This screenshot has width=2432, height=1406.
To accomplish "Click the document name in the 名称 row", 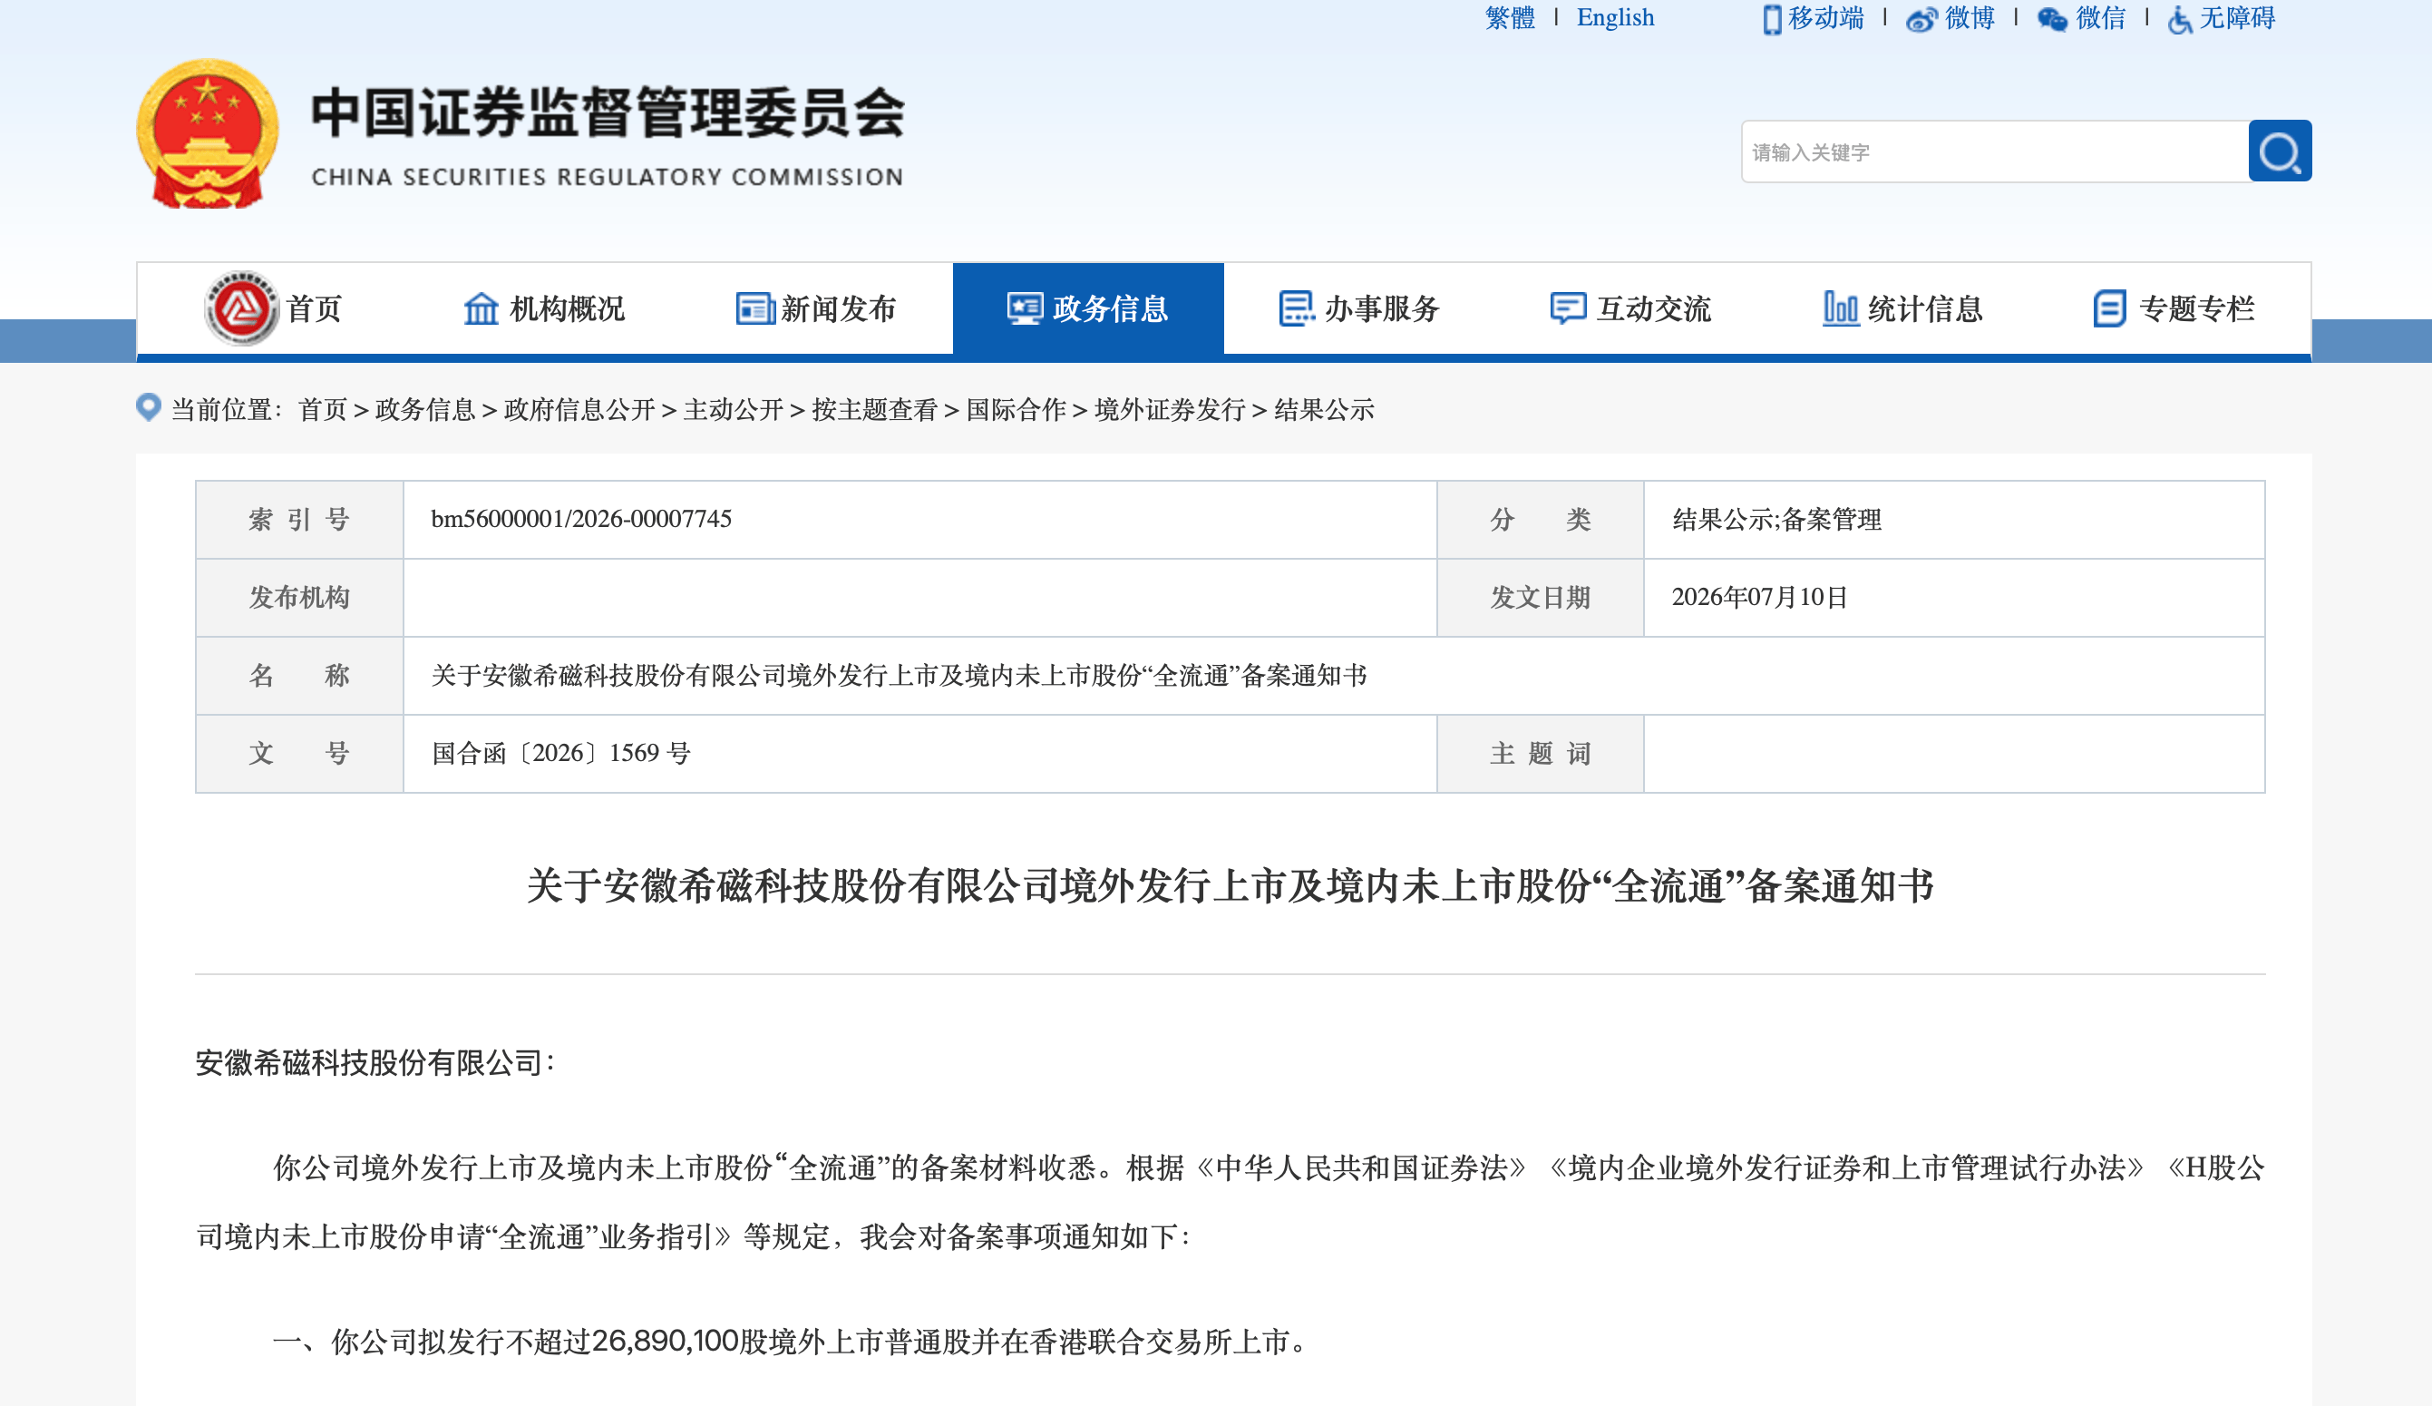I will coord(900,675).
